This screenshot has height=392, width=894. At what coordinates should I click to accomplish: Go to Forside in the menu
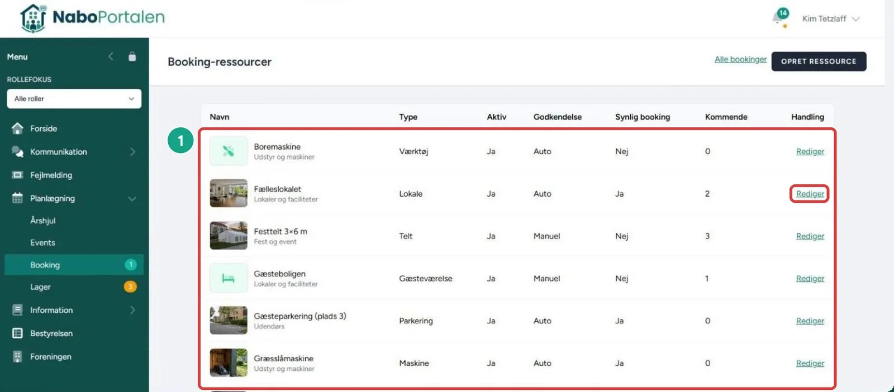point(44,128)
